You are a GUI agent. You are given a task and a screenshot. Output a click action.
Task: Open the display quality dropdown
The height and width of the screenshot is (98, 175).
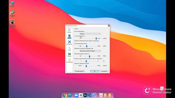click(x=90, y=34)
